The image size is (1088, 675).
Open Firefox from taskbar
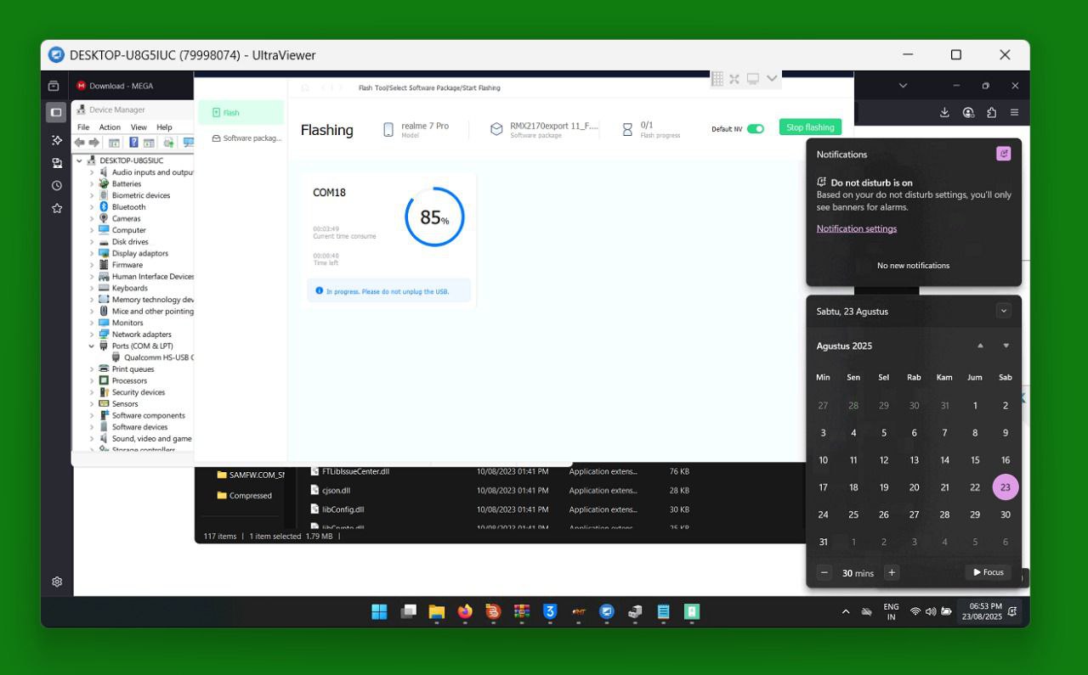pos(465,611)
